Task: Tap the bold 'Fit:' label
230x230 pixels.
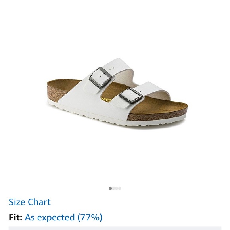Action: pyautogui.click(x=15, y=217)
